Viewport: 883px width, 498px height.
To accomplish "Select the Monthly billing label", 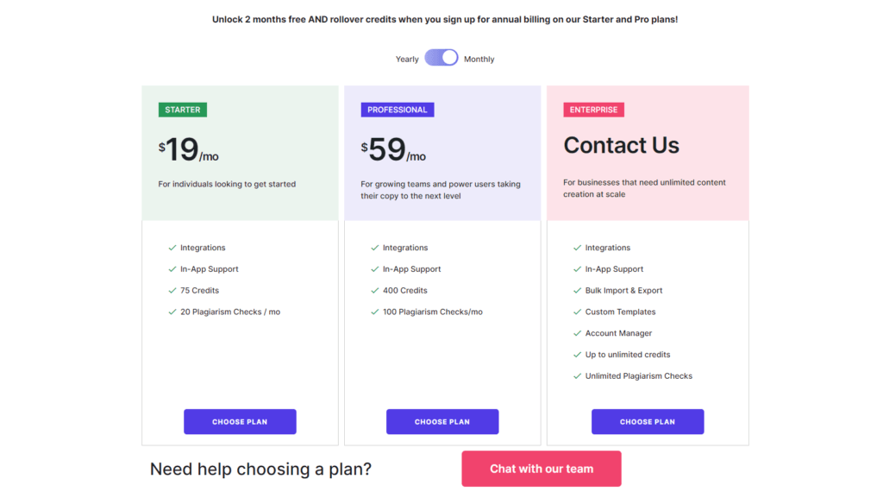I will tap(479, 60).
